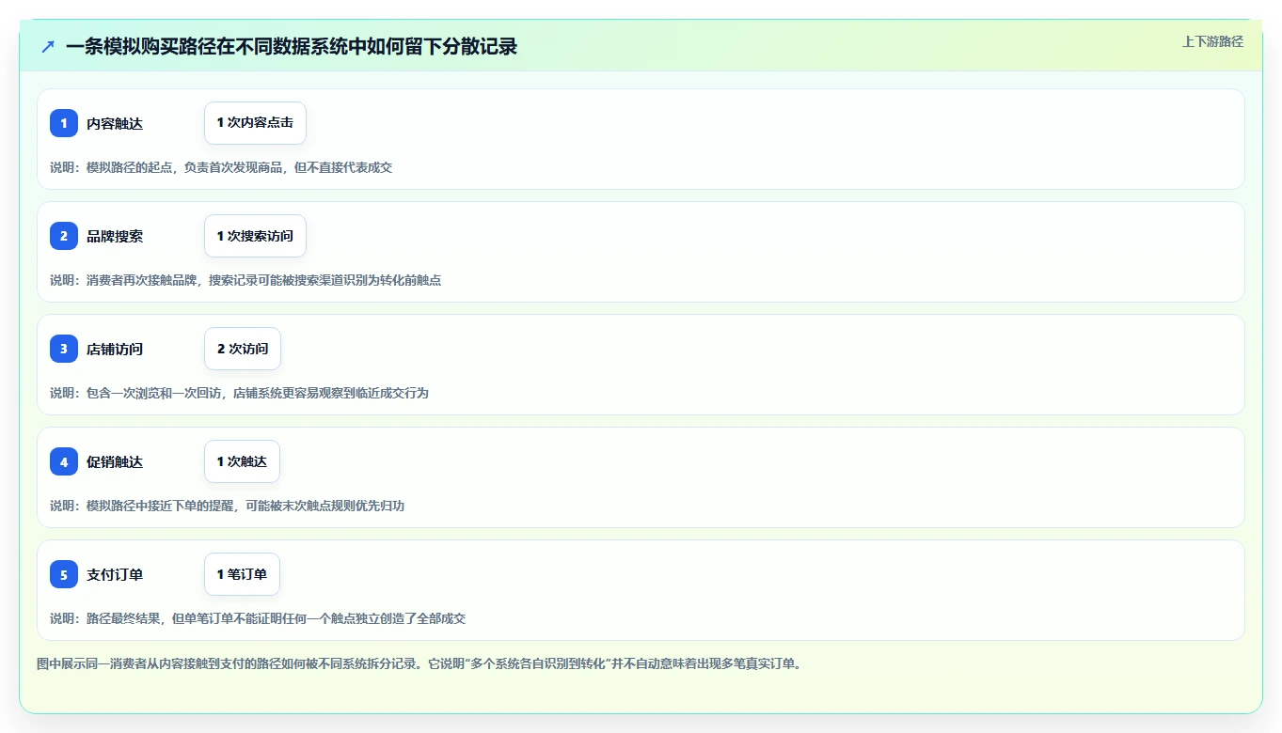The height and width of the screenshot is (733, 1282).
Task: Click the 支付订单 step label
Action: click(x=115, y=574)
